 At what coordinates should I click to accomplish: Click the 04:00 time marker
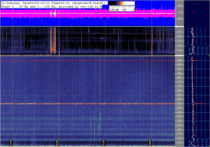pos(150,143)
